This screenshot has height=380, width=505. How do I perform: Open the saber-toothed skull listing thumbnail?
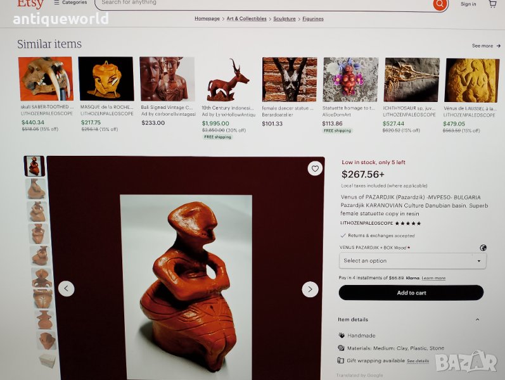coord(46,79)
